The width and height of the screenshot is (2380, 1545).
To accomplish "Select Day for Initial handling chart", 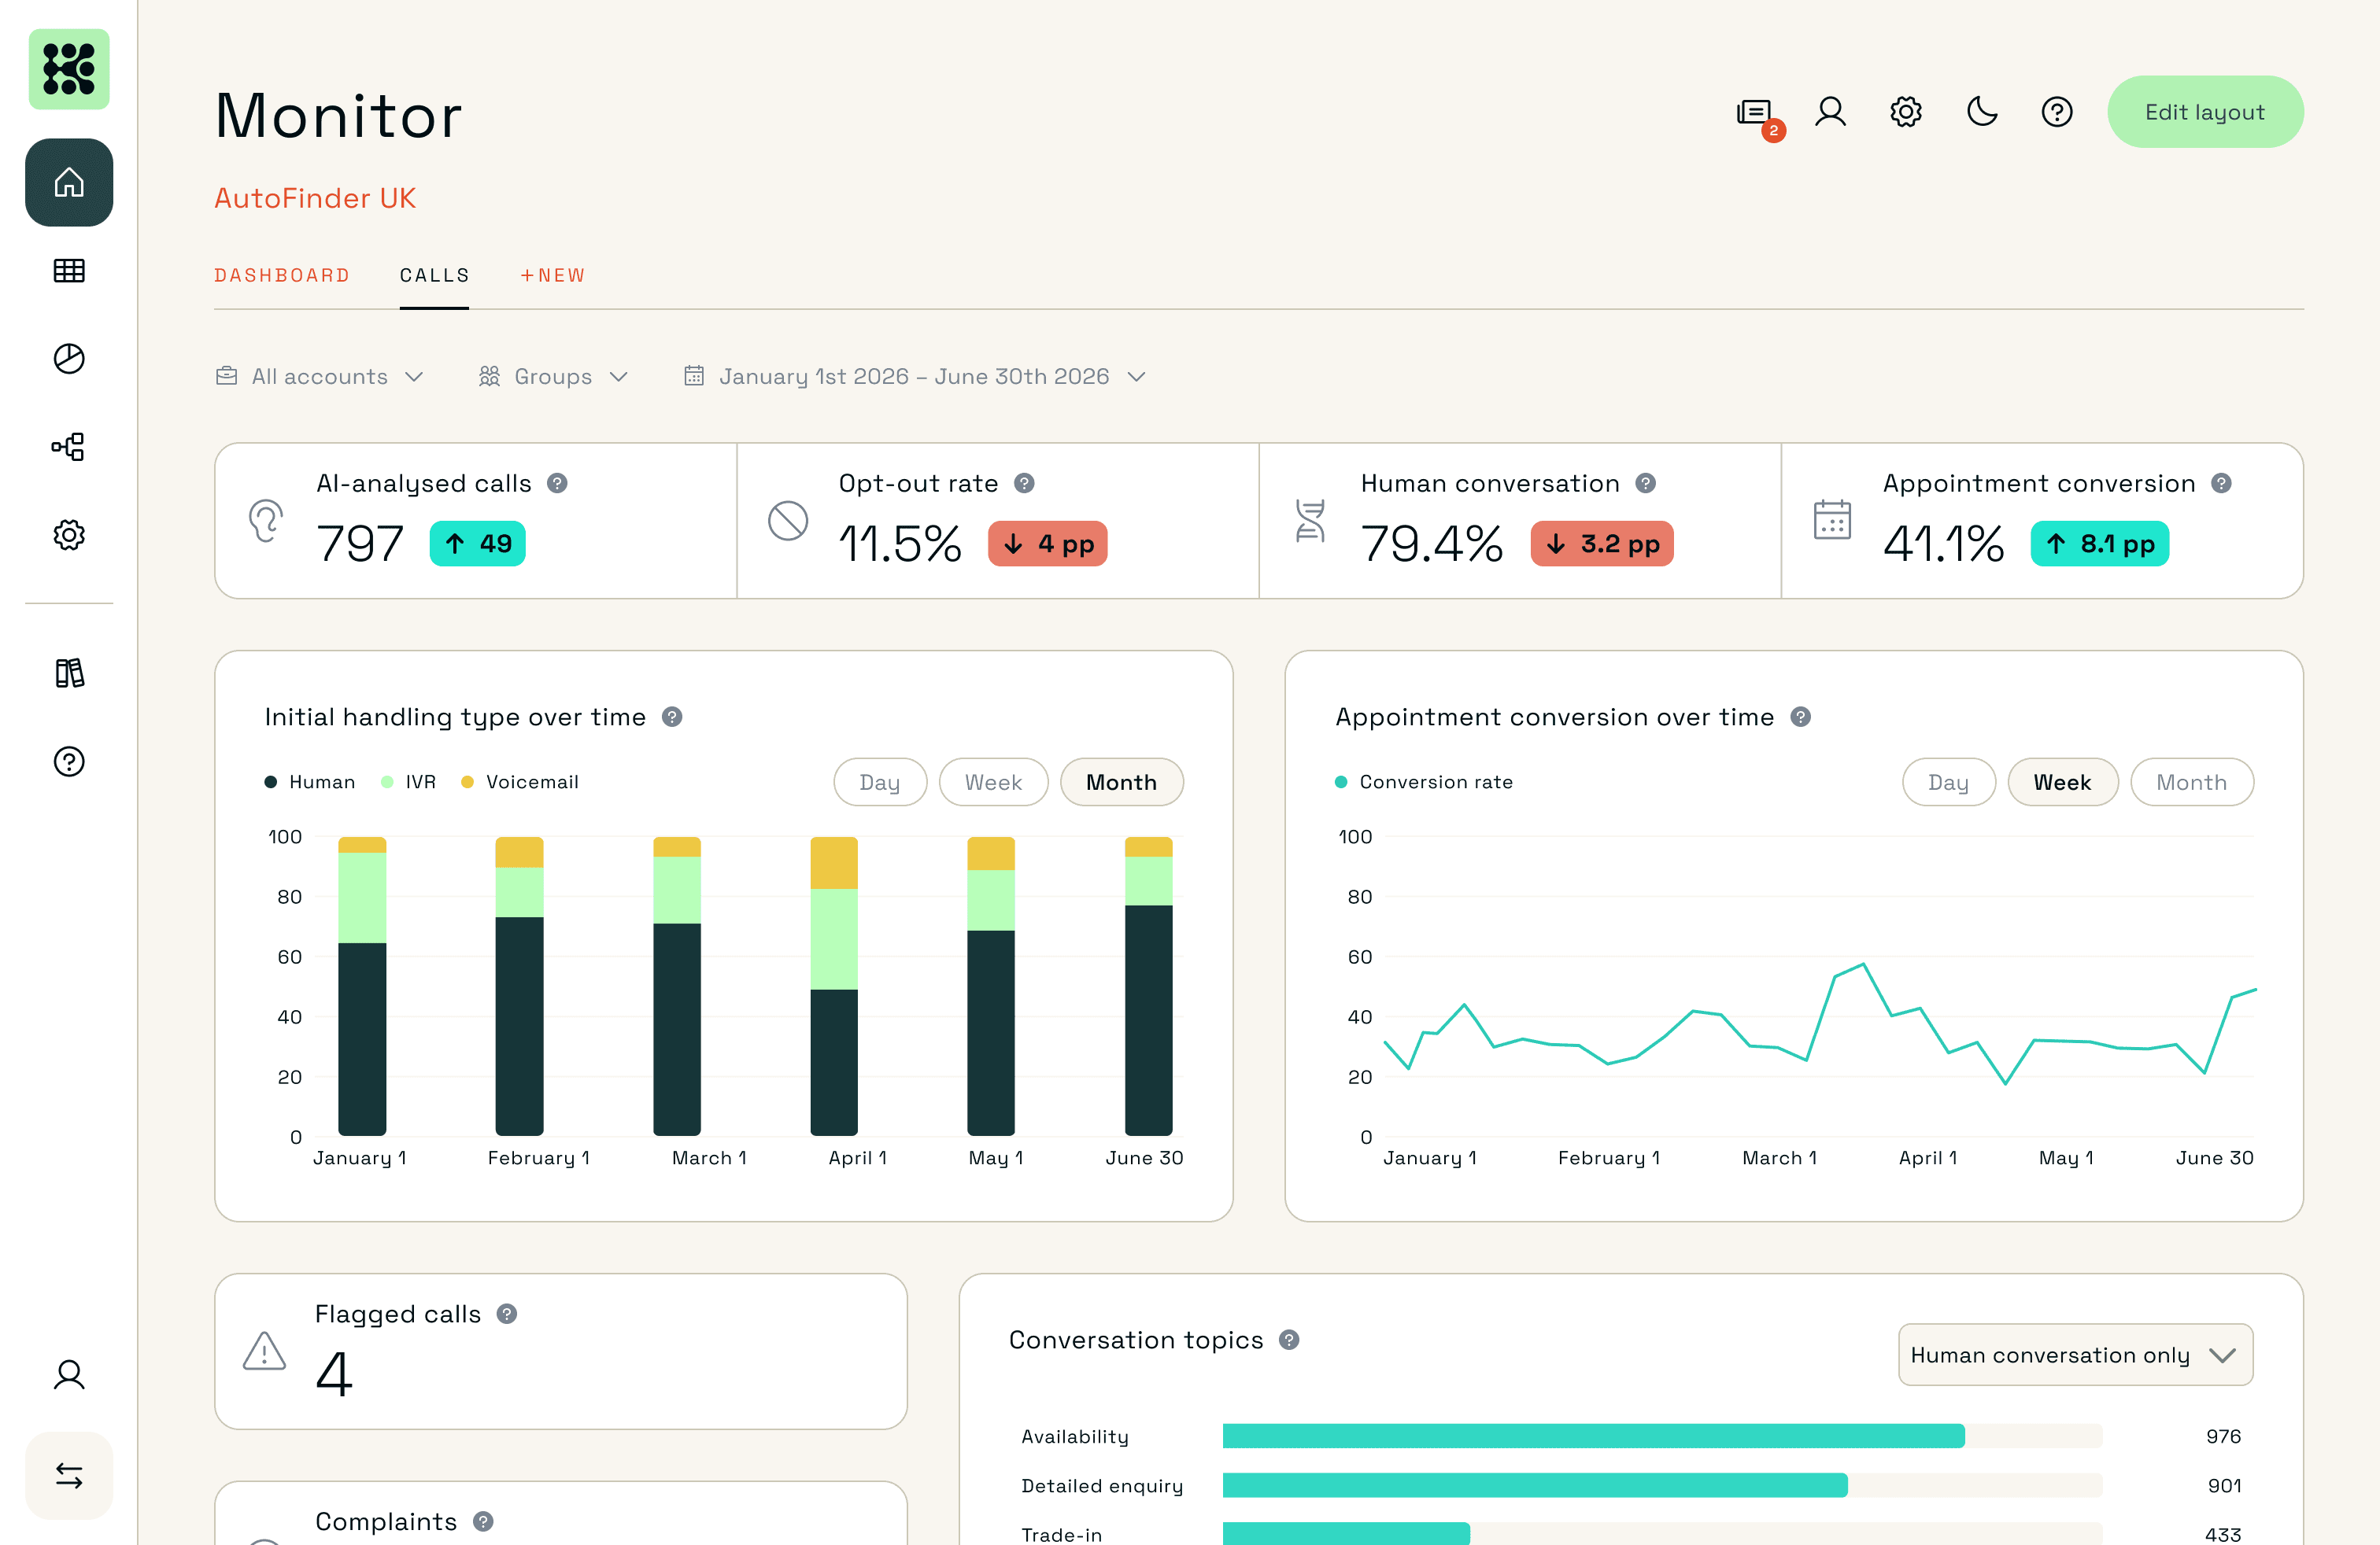I will click(880, 783).
